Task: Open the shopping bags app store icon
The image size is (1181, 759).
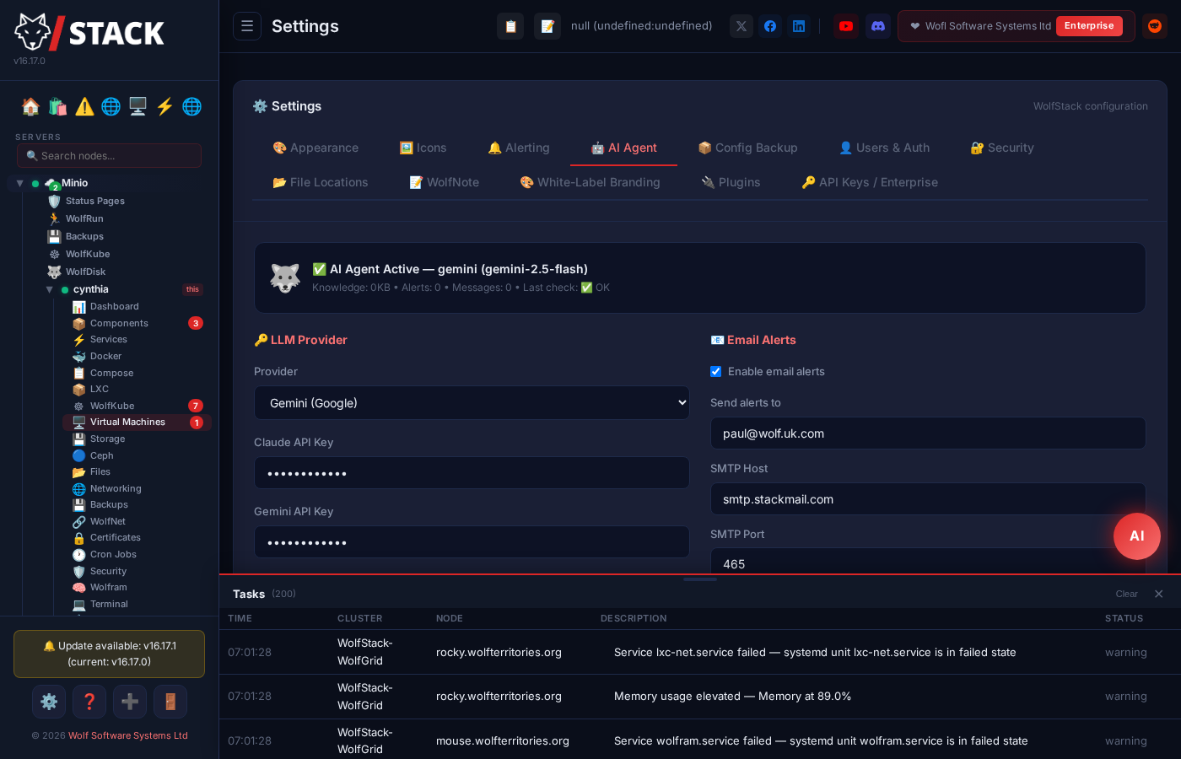Action: 57,106
